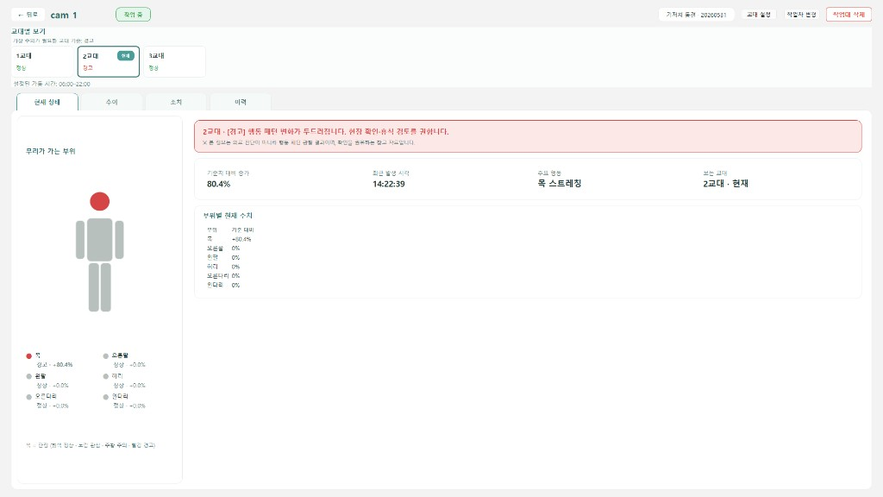
Task: Click the 2교대 · 현재 shift value
Action: click(725, 184)
